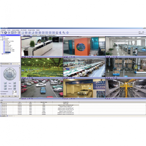
Task: Select the parking lot camera view
Action: coord(42,88)
